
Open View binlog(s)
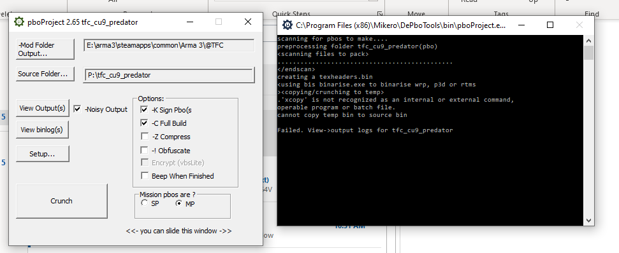(x=42, y=130)
